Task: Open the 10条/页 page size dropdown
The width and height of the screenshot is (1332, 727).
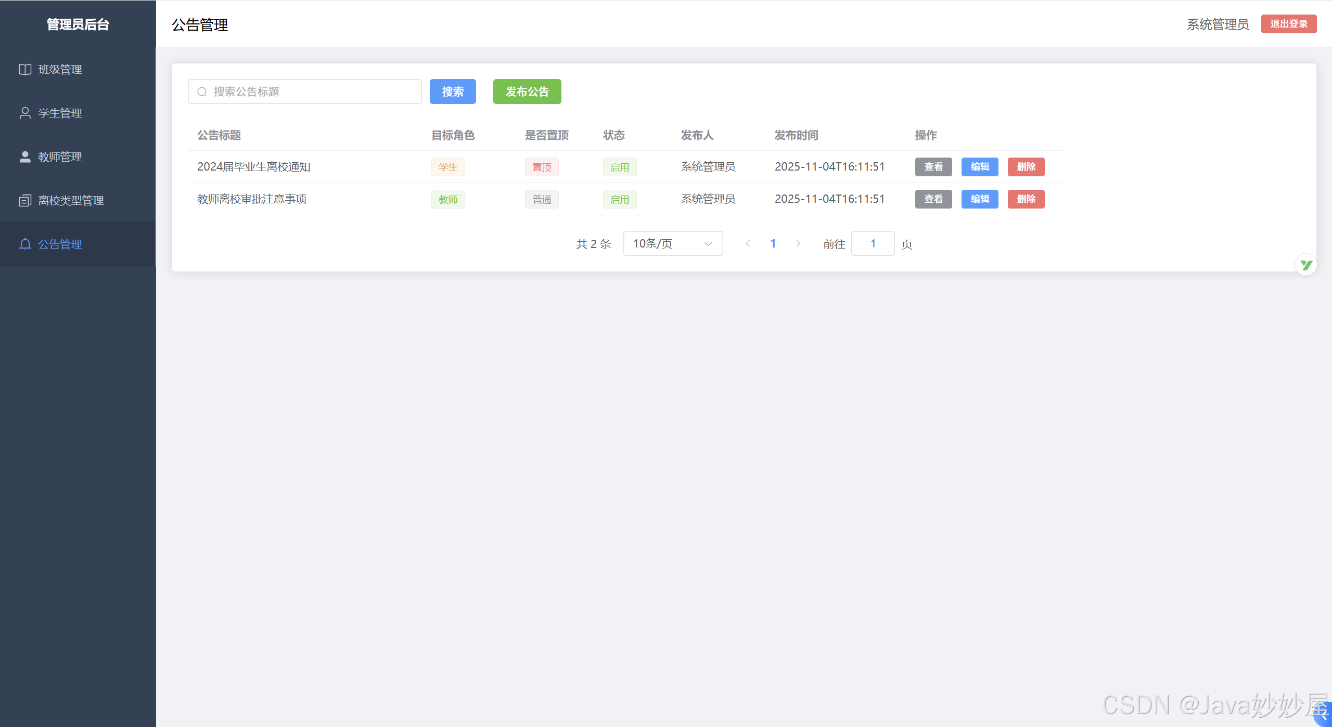Action: (x=673, y=243)
